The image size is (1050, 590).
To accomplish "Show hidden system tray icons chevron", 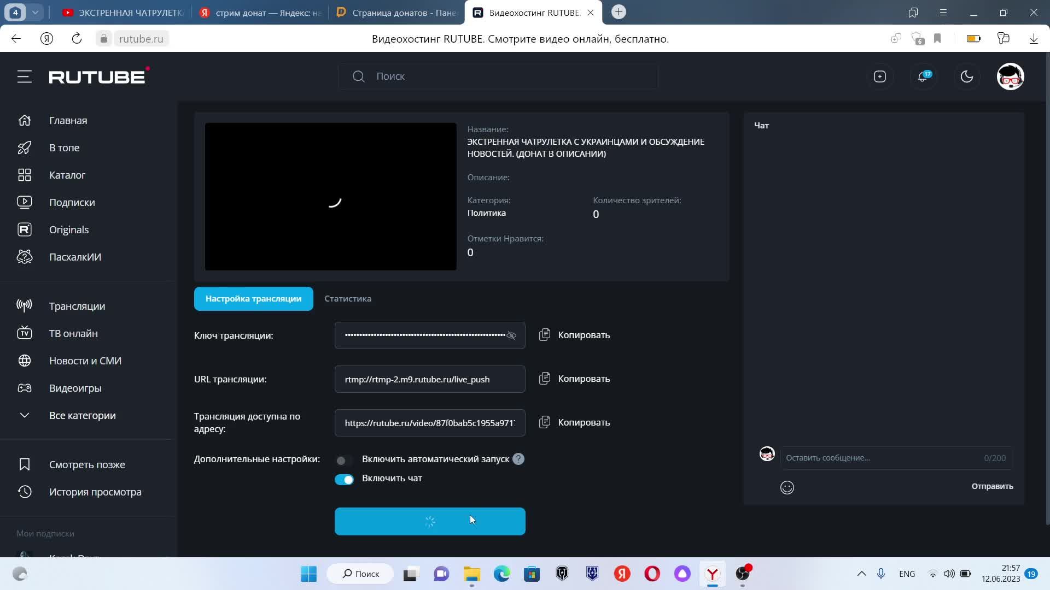I will tap(861, 574).
